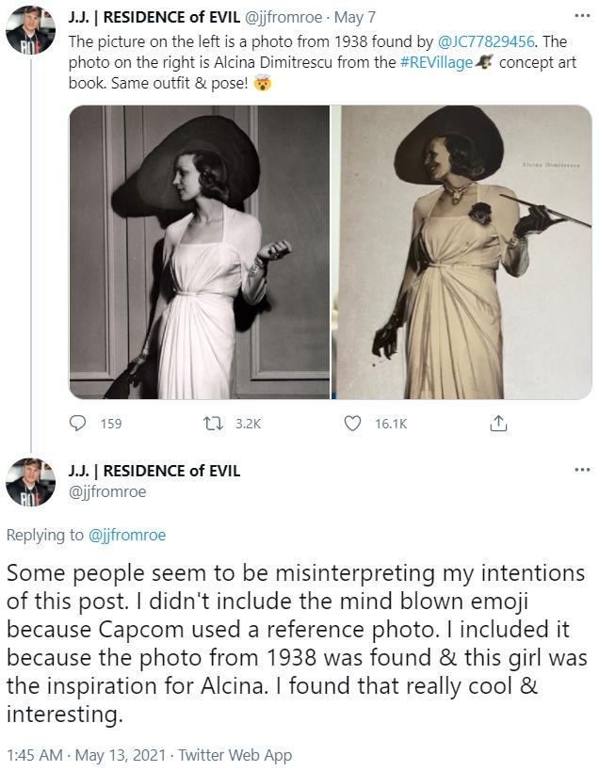This screenshot has height=771, width=599.
Task: Click the reply icon with 159 replies
Action: pos(79,424)
